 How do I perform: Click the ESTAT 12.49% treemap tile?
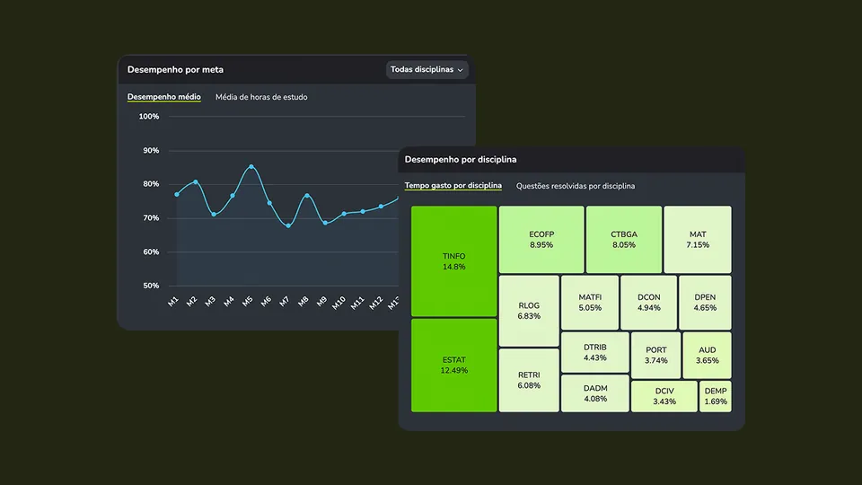tap(454, 366)
